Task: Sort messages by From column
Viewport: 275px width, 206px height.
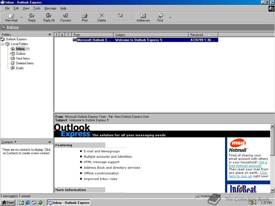Action: [93, 35]
